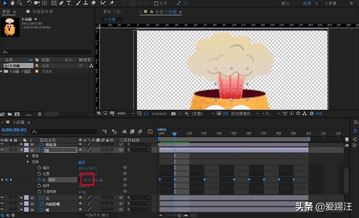
Task: Toggle the rotation stopwatch
Action: click(39, 185)
